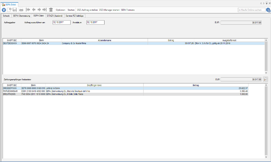The width and height of the screenshot is (271, 162).
Task: Select the DEUTDESSXXX sender row
Action: (x=134, y=43)
